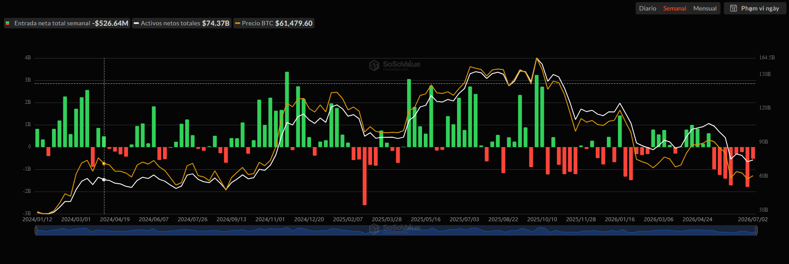Click the largest red outflow bar near 2025/02
789x264 pixels.
[364, 176]
